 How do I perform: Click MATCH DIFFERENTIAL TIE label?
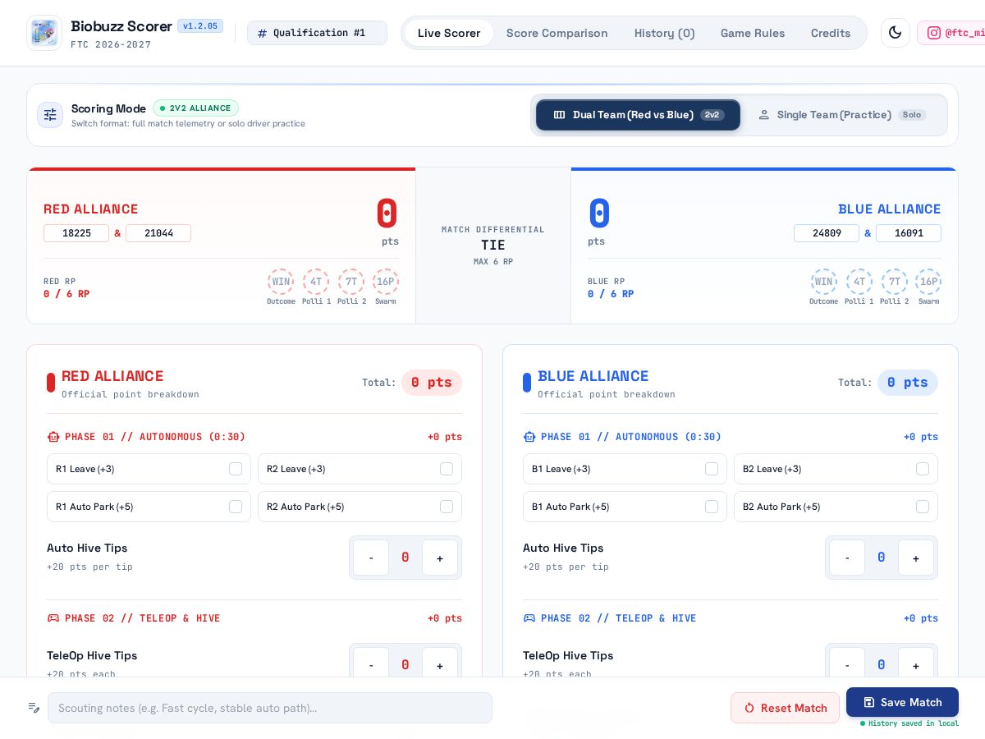493,245
